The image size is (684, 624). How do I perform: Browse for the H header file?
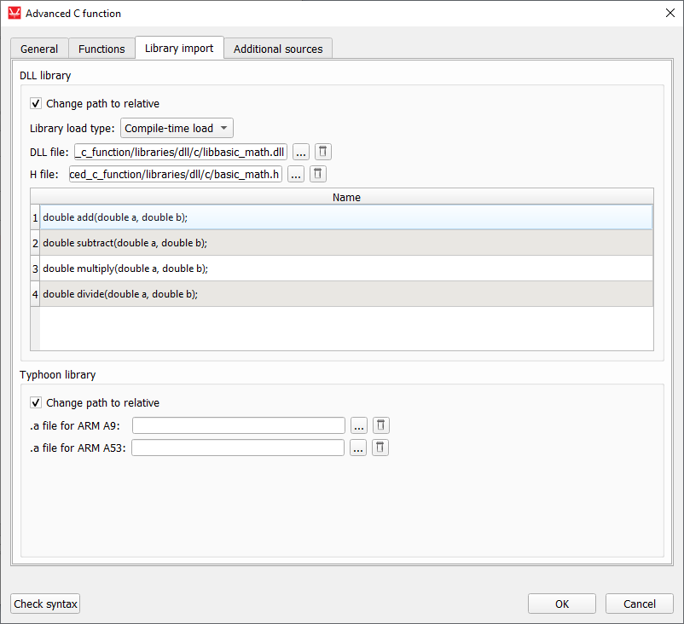point(295,174)
